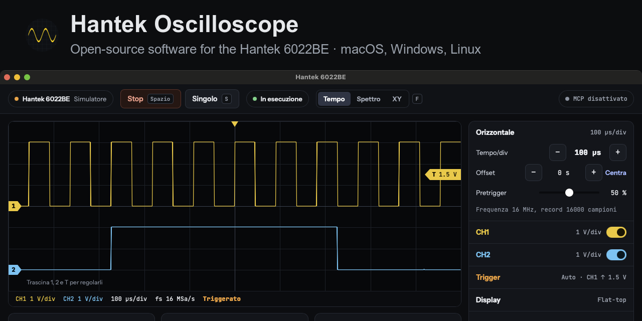Switch to the Tempo view tab
Viewport: 642px width, 321px height.
pyautogui.click(x=334, y=99)
